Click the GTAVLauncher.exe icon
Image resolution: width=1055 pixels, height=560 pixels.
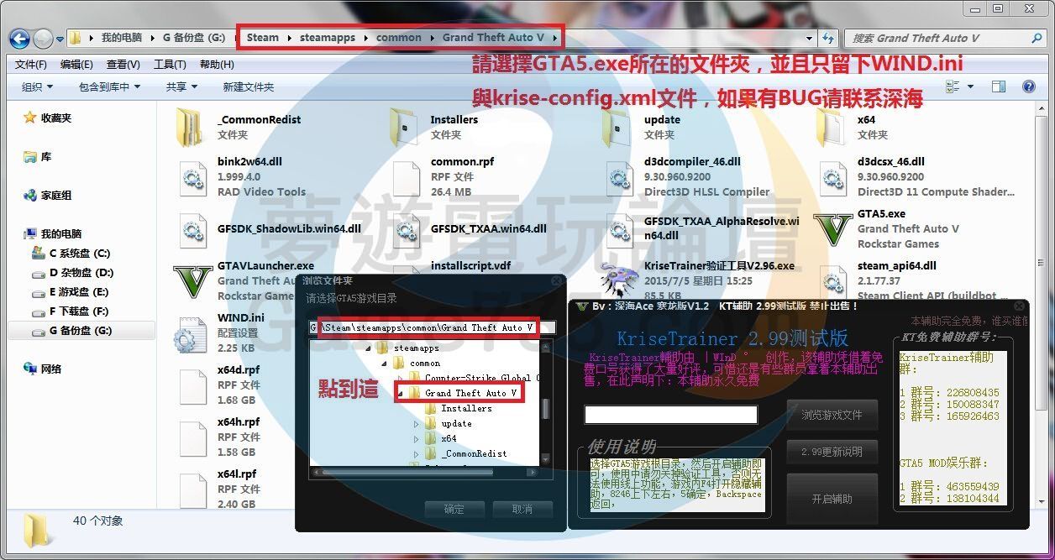click(x=192, y=281)
